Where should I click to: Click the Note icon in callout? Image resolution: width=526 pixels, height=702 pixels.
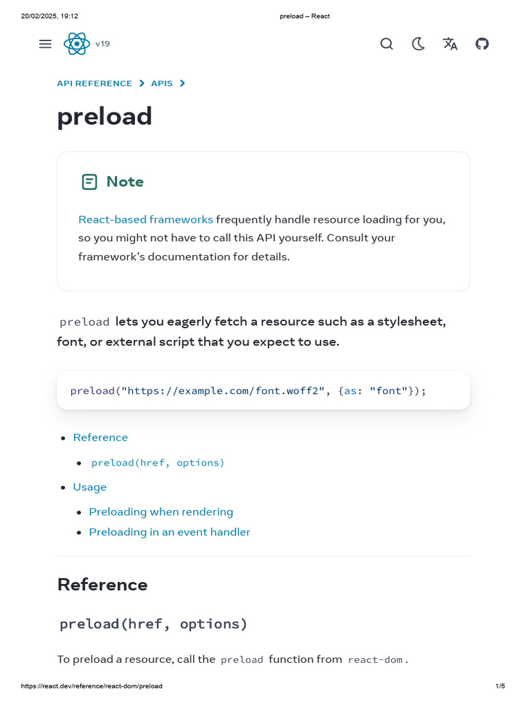[89, 182]
